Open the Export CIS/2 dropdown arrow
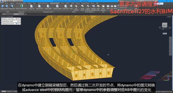 point(40,10)
